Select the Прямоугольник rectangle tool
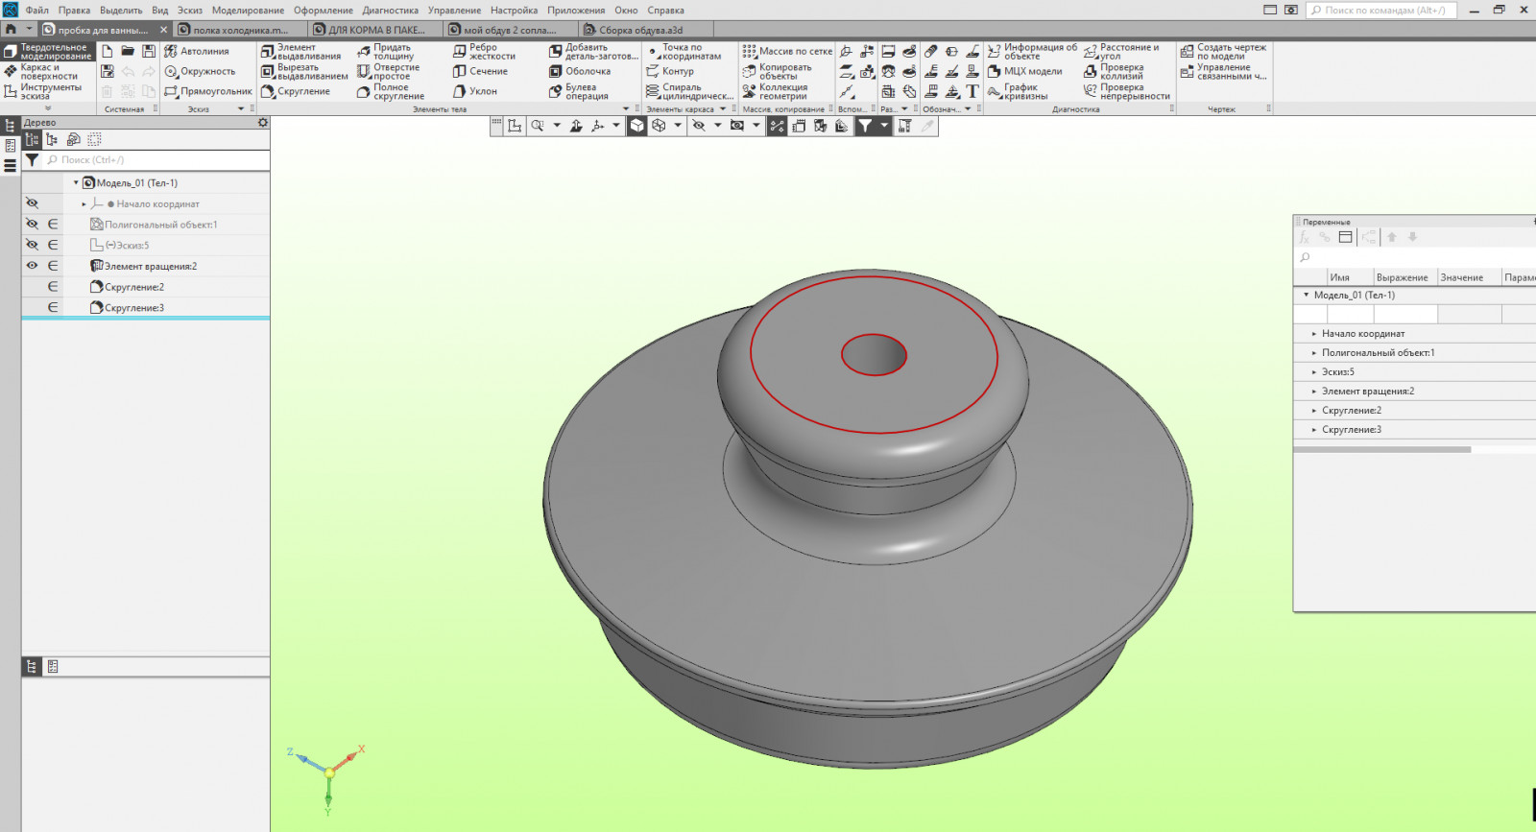Viewport: 1536px width, 832px height. click(207, 91)
